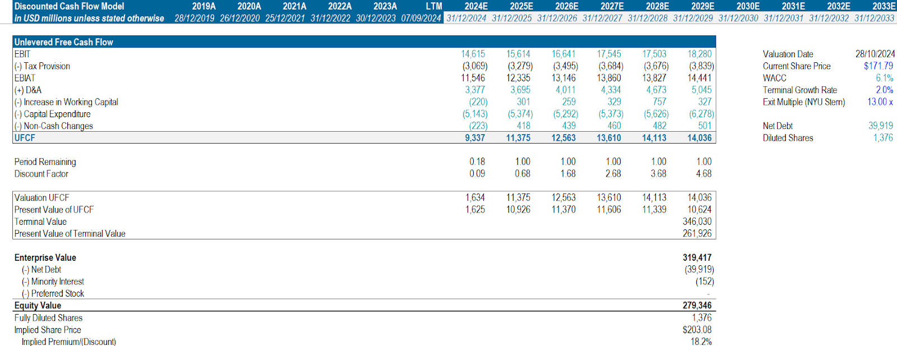Click the LTM column header
Screen dimensions: 897x346
(433, 6)
